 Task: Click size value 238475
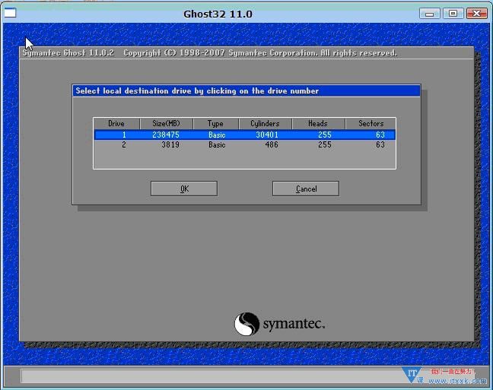click(166, 135)
